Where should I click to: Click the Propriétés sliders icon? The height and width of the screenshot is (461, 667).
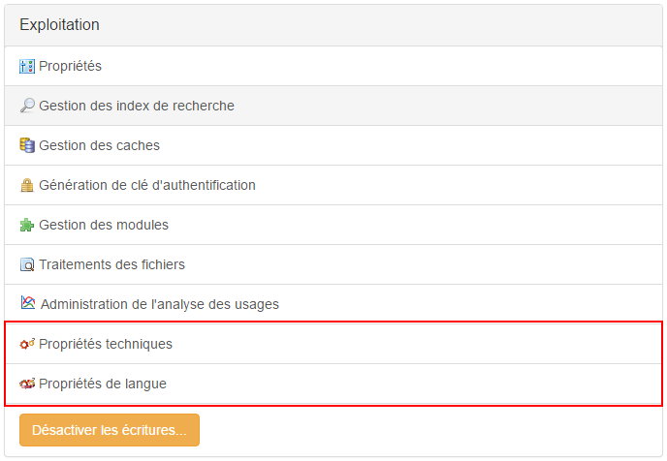27,66
